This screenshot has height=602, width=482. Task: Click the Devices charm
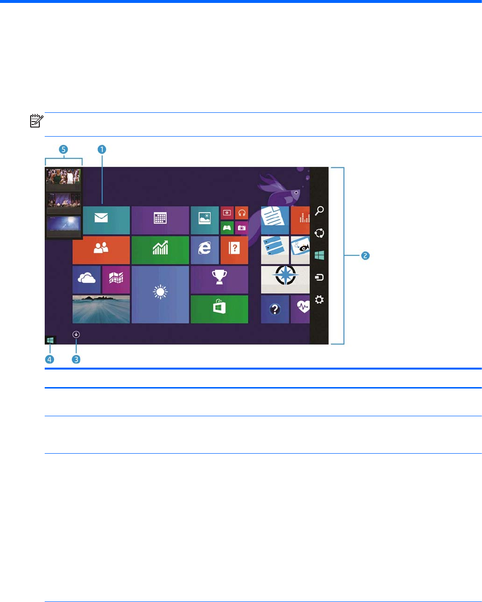(x=319, y=277)
